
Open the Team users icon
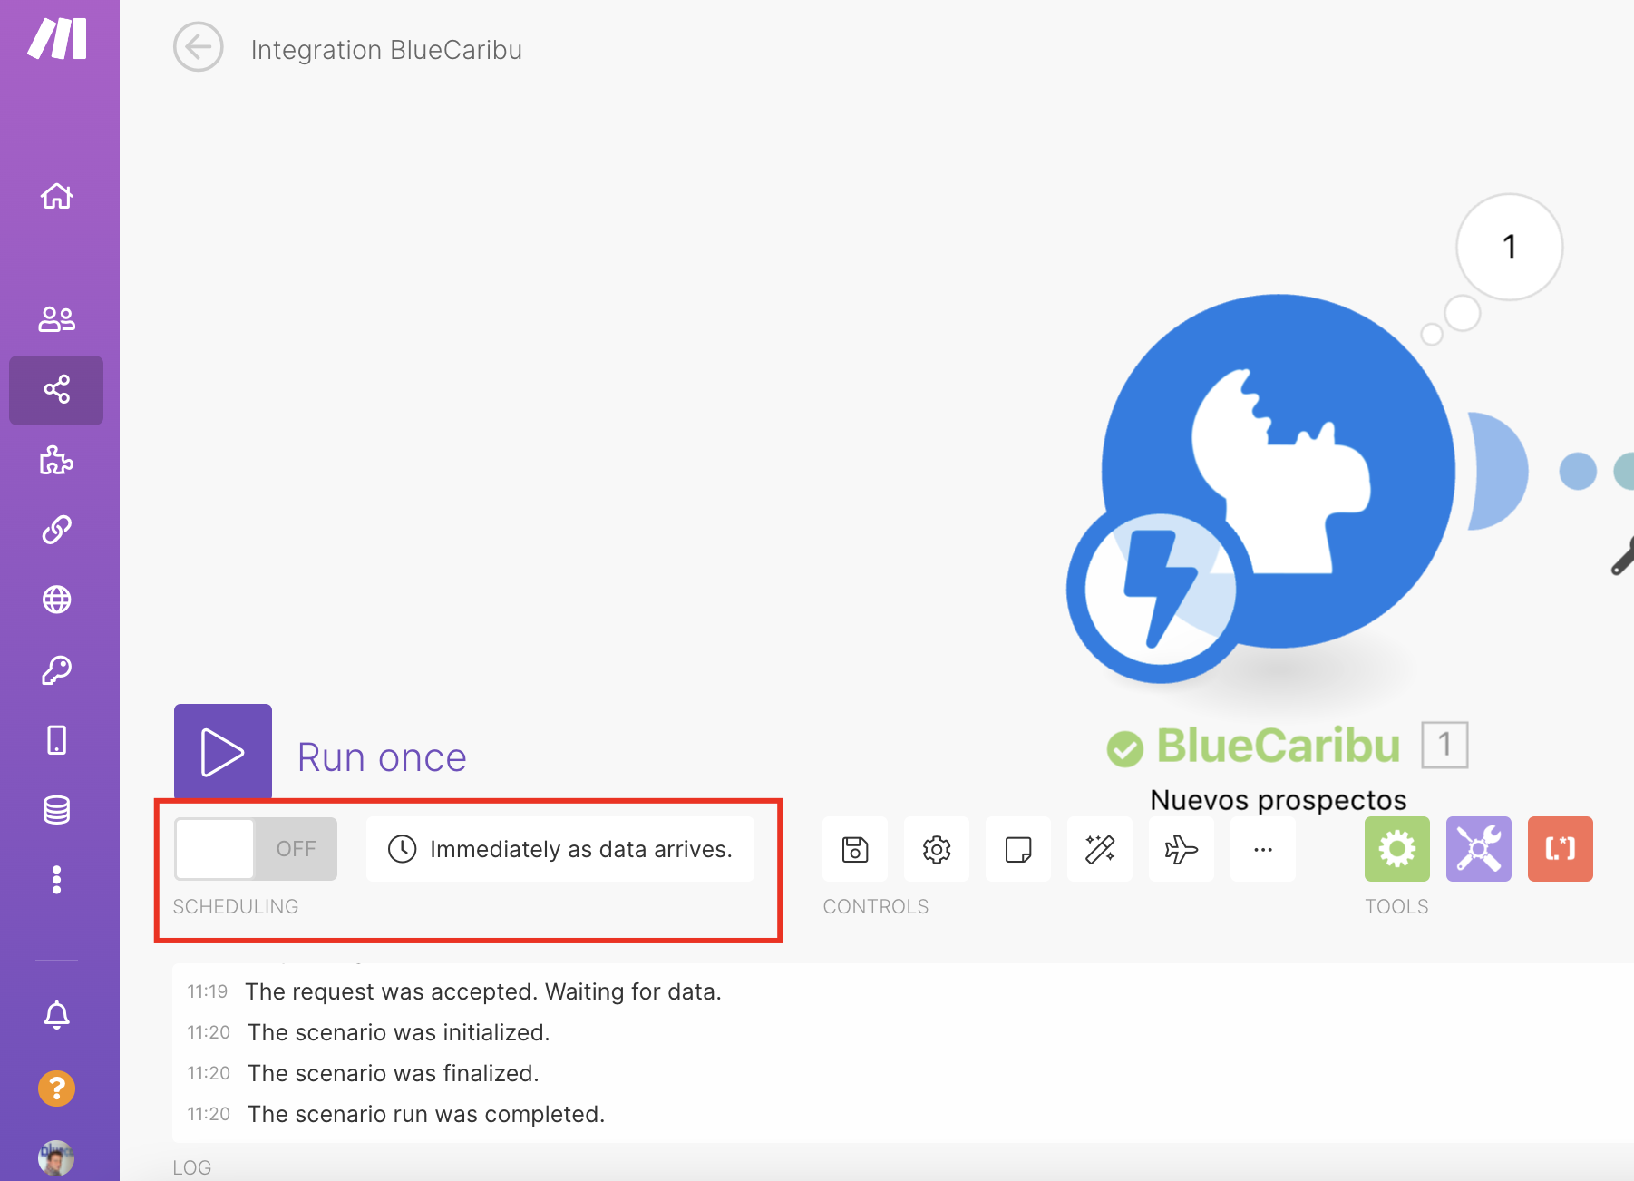click(x=56, y=318)
